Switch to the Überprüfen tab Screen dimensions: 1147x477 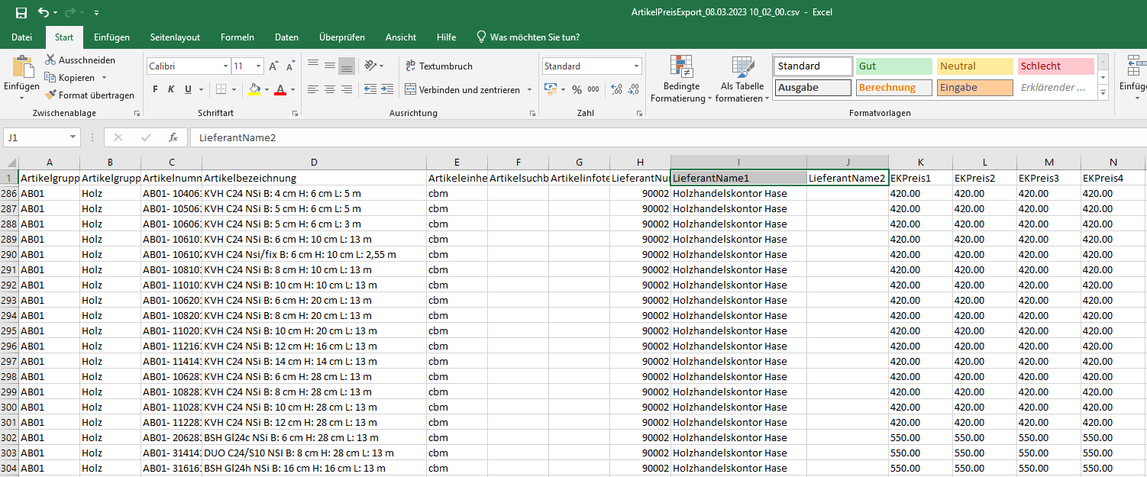342,37
